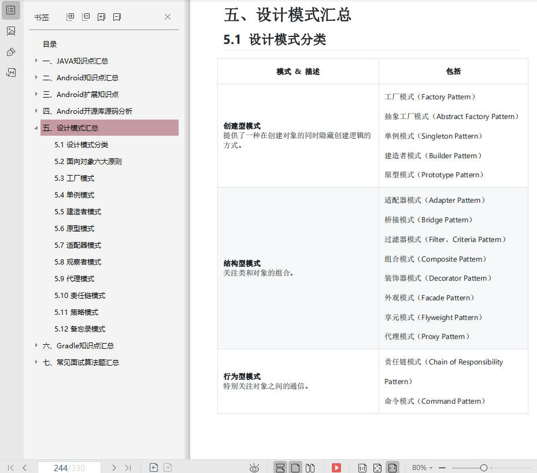Add a new bookmark with add-bookmark icon
This screenshot has width=537, height=473.
[x=101, y=17]
